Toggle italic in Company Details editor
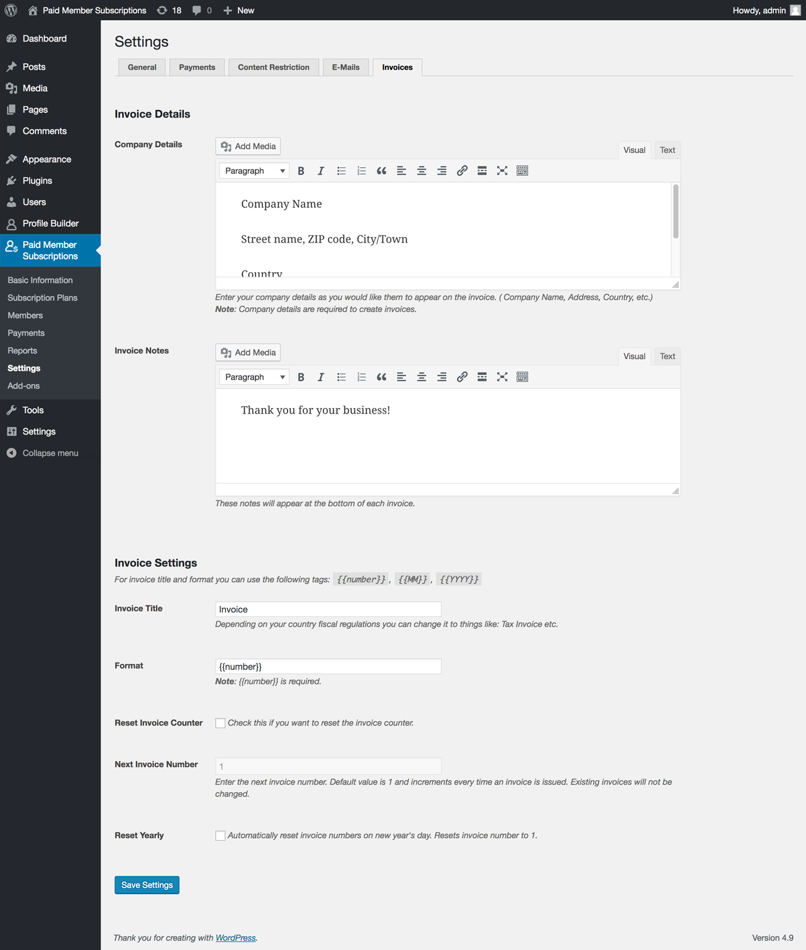The width and height of the screenshot is (806, 950). (321, 171)
